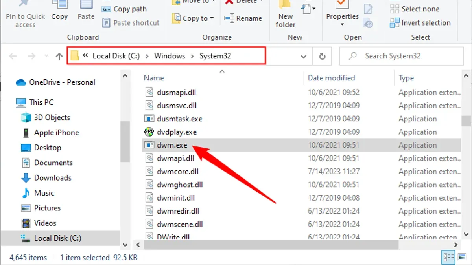Click file list scroll up arrow
Image resolution: width=472 pixels, height=265 pixels.
(x=466, y=75)
